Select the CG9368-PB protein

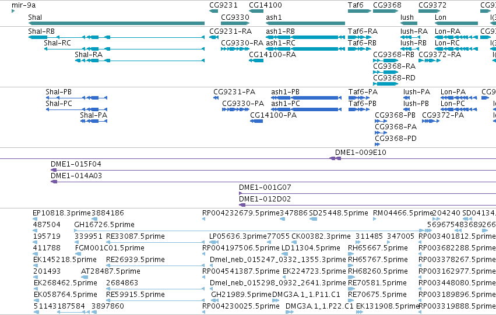click(381, 121)
